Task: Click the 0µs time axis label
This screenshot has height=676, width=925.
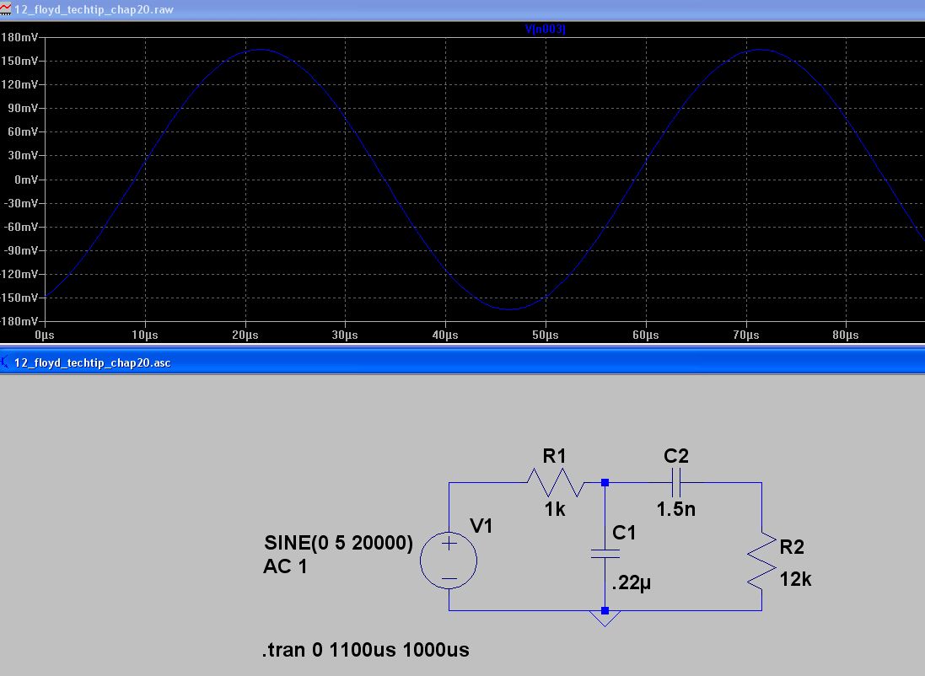Action: point(44,335)
